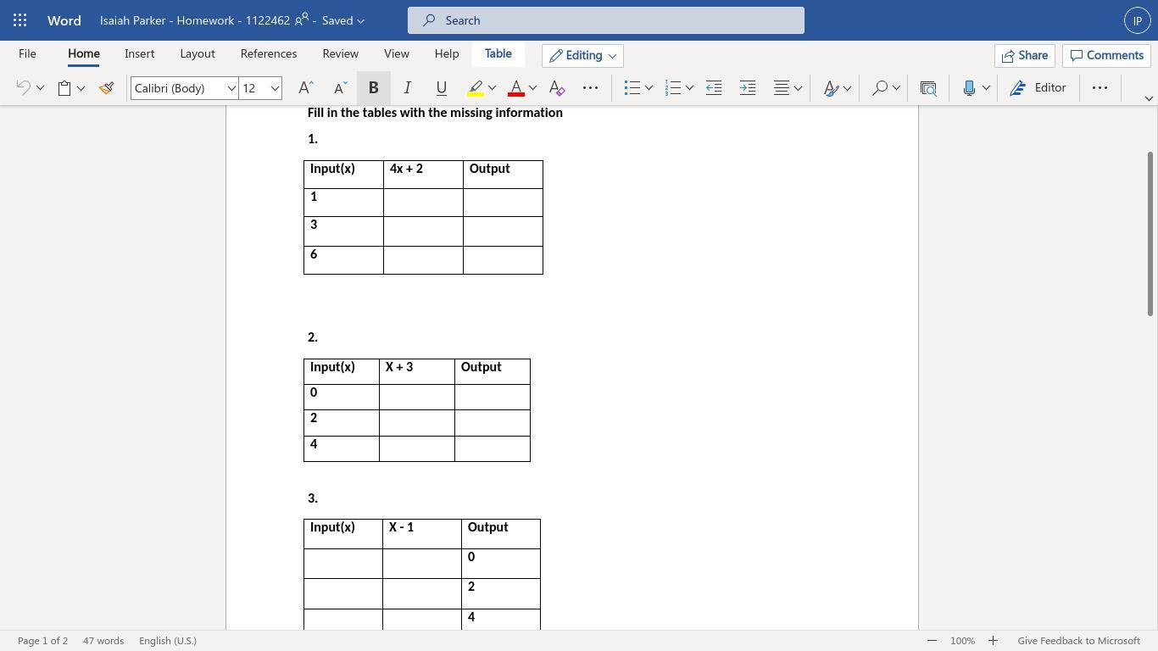Expand the undo dropdown arrow

click(40, 88)
